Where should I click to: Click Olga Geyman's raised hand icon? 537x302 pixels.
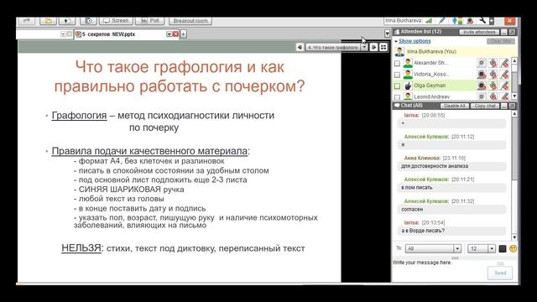[x=408, y=86]
